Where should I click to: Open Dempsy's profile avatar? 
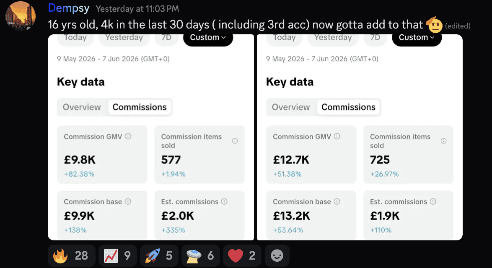point(21,15)
